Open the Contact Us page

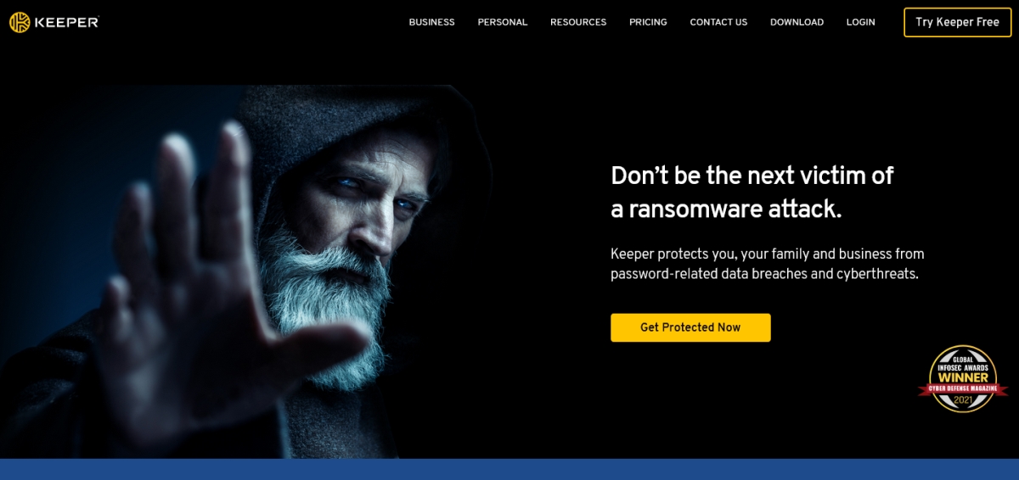(x=718, y=22)
